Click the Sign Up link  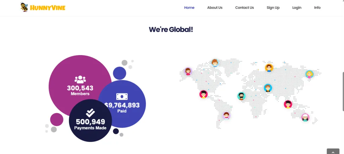click(x=273, y=8)
